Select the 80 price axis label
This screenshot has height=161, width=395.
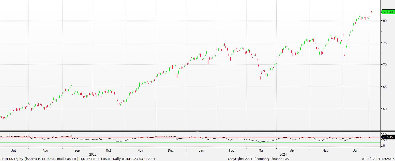[x=385, y=21]
